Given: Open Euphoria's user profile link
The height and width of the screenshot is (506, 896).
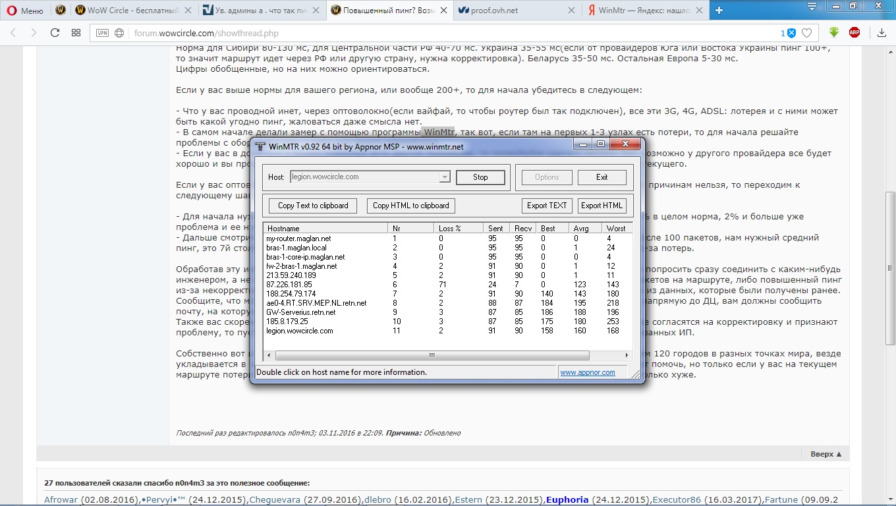Looking at the screenshot, I should tap(567, 499).
